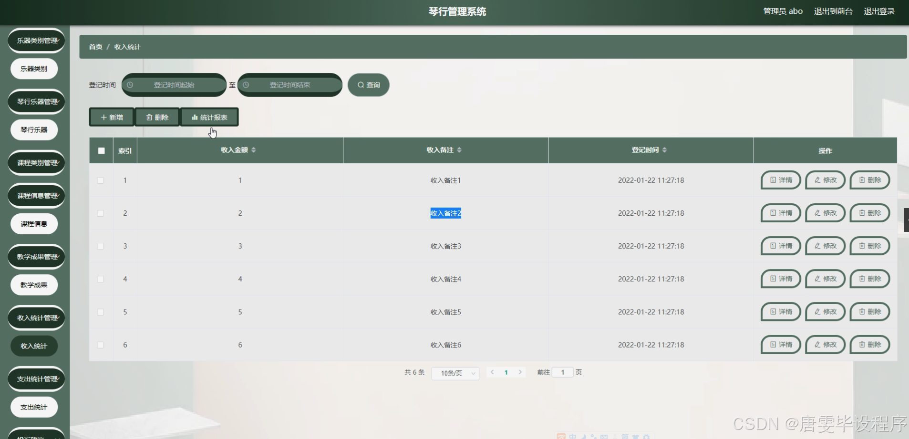View 详情 for row 收入备注1
The width and height of the screenshot is (909, 439).
click(781, 180)
